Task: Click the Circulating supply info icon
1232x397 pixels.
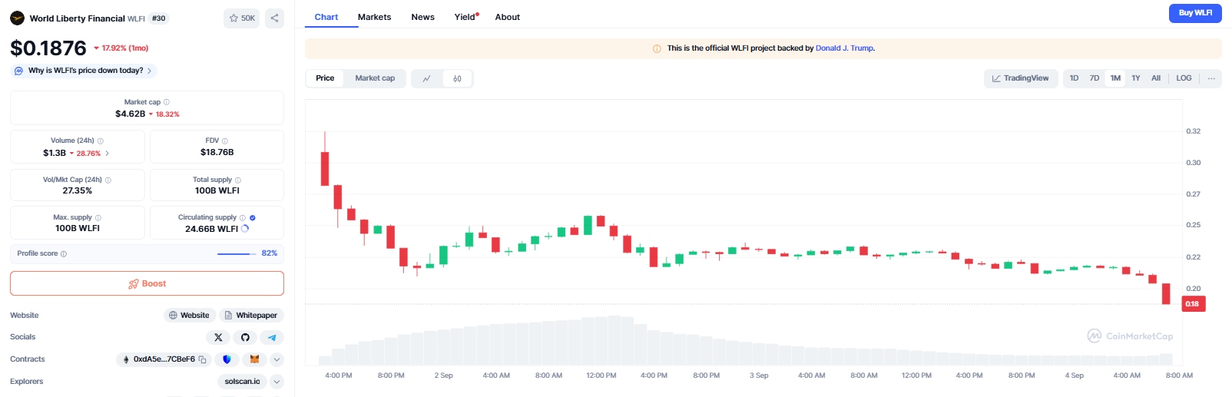Action: 243,218
